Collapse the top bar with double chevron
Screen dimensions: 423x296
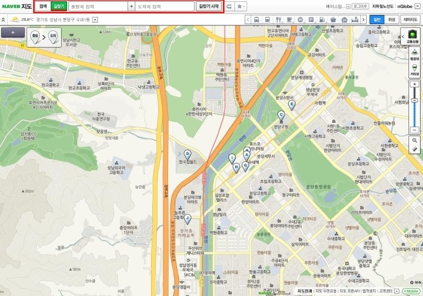point(3,20)
